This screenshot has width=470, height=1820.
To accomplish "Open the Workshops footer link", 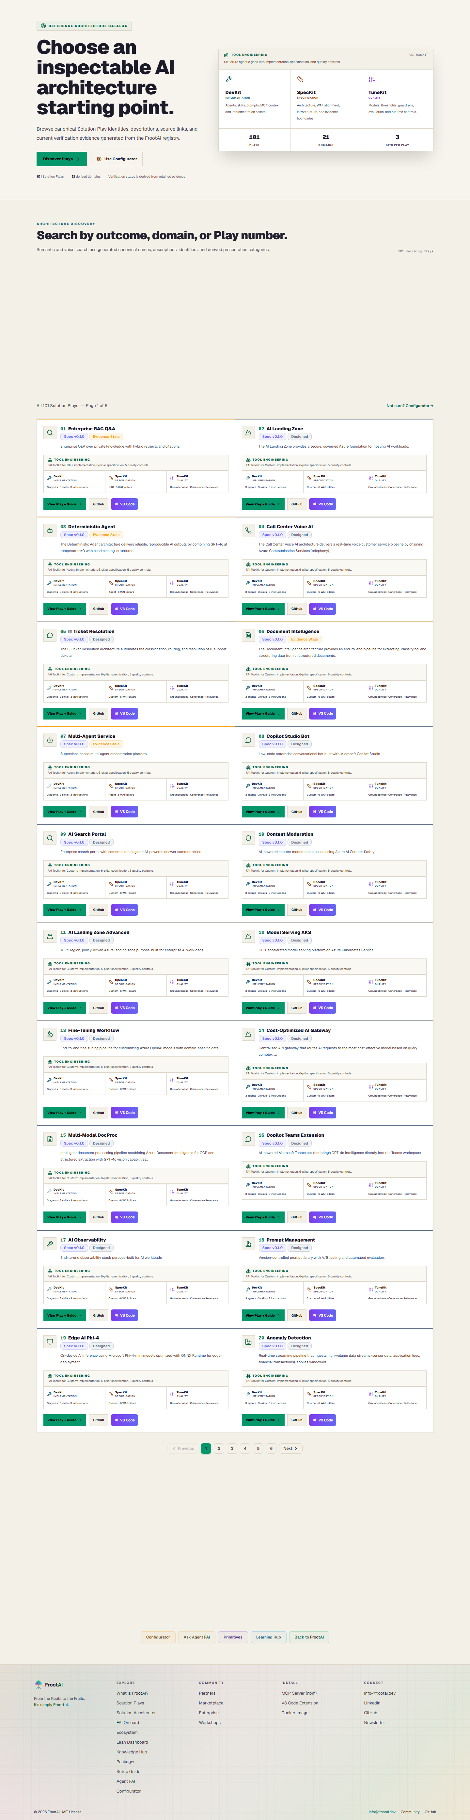I will [x=210, y=1722].
